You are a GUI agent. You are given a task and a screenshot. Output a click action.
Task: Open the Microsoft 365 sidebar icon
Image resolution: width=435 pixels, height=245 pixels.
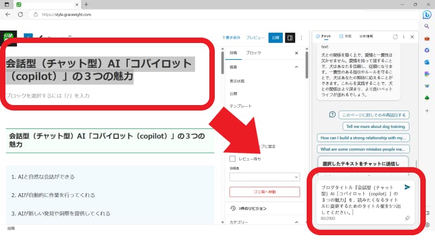pyautogui.click(x=427, y=50)
